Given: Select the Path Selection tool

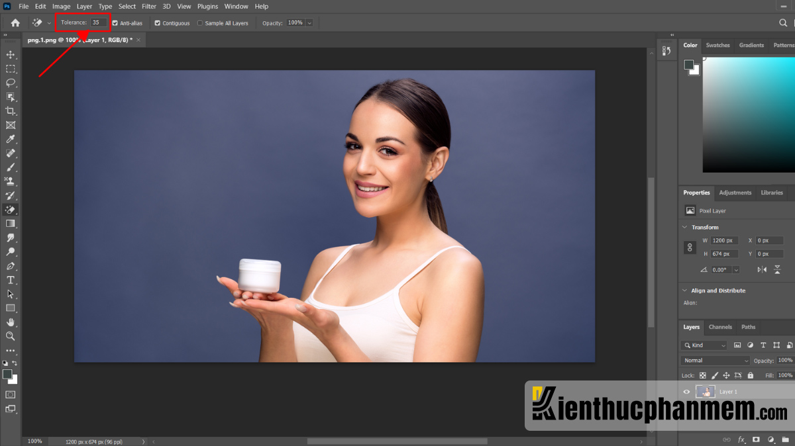Looking at the screenshot, I should click(x=11, y=294).
